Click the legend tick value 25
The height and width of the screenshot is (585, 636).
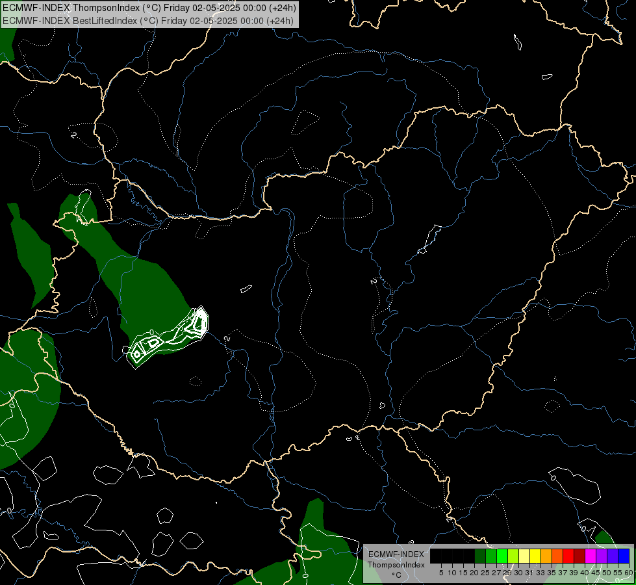point(485,573)
